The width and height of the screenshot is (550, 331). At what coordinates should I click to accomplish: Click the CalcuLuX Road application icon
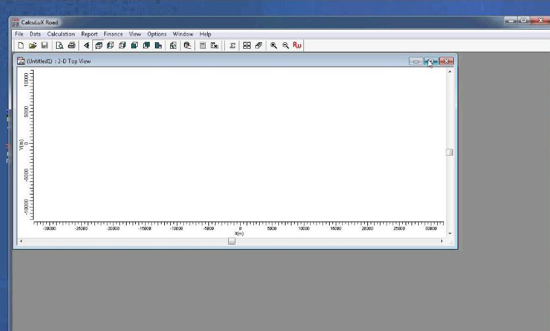pyautogui.click(x=15, y=22)
